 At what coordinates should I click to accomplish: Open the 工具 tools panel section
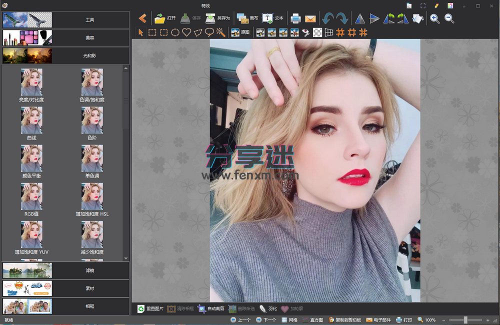[x=65, y=20]
